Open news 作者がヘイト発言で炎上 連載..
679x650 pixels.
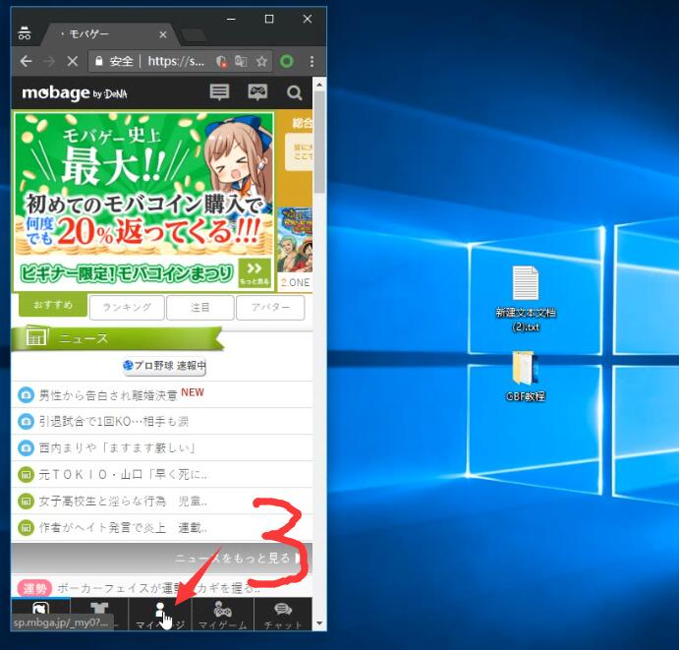click(x=161, y=527)
